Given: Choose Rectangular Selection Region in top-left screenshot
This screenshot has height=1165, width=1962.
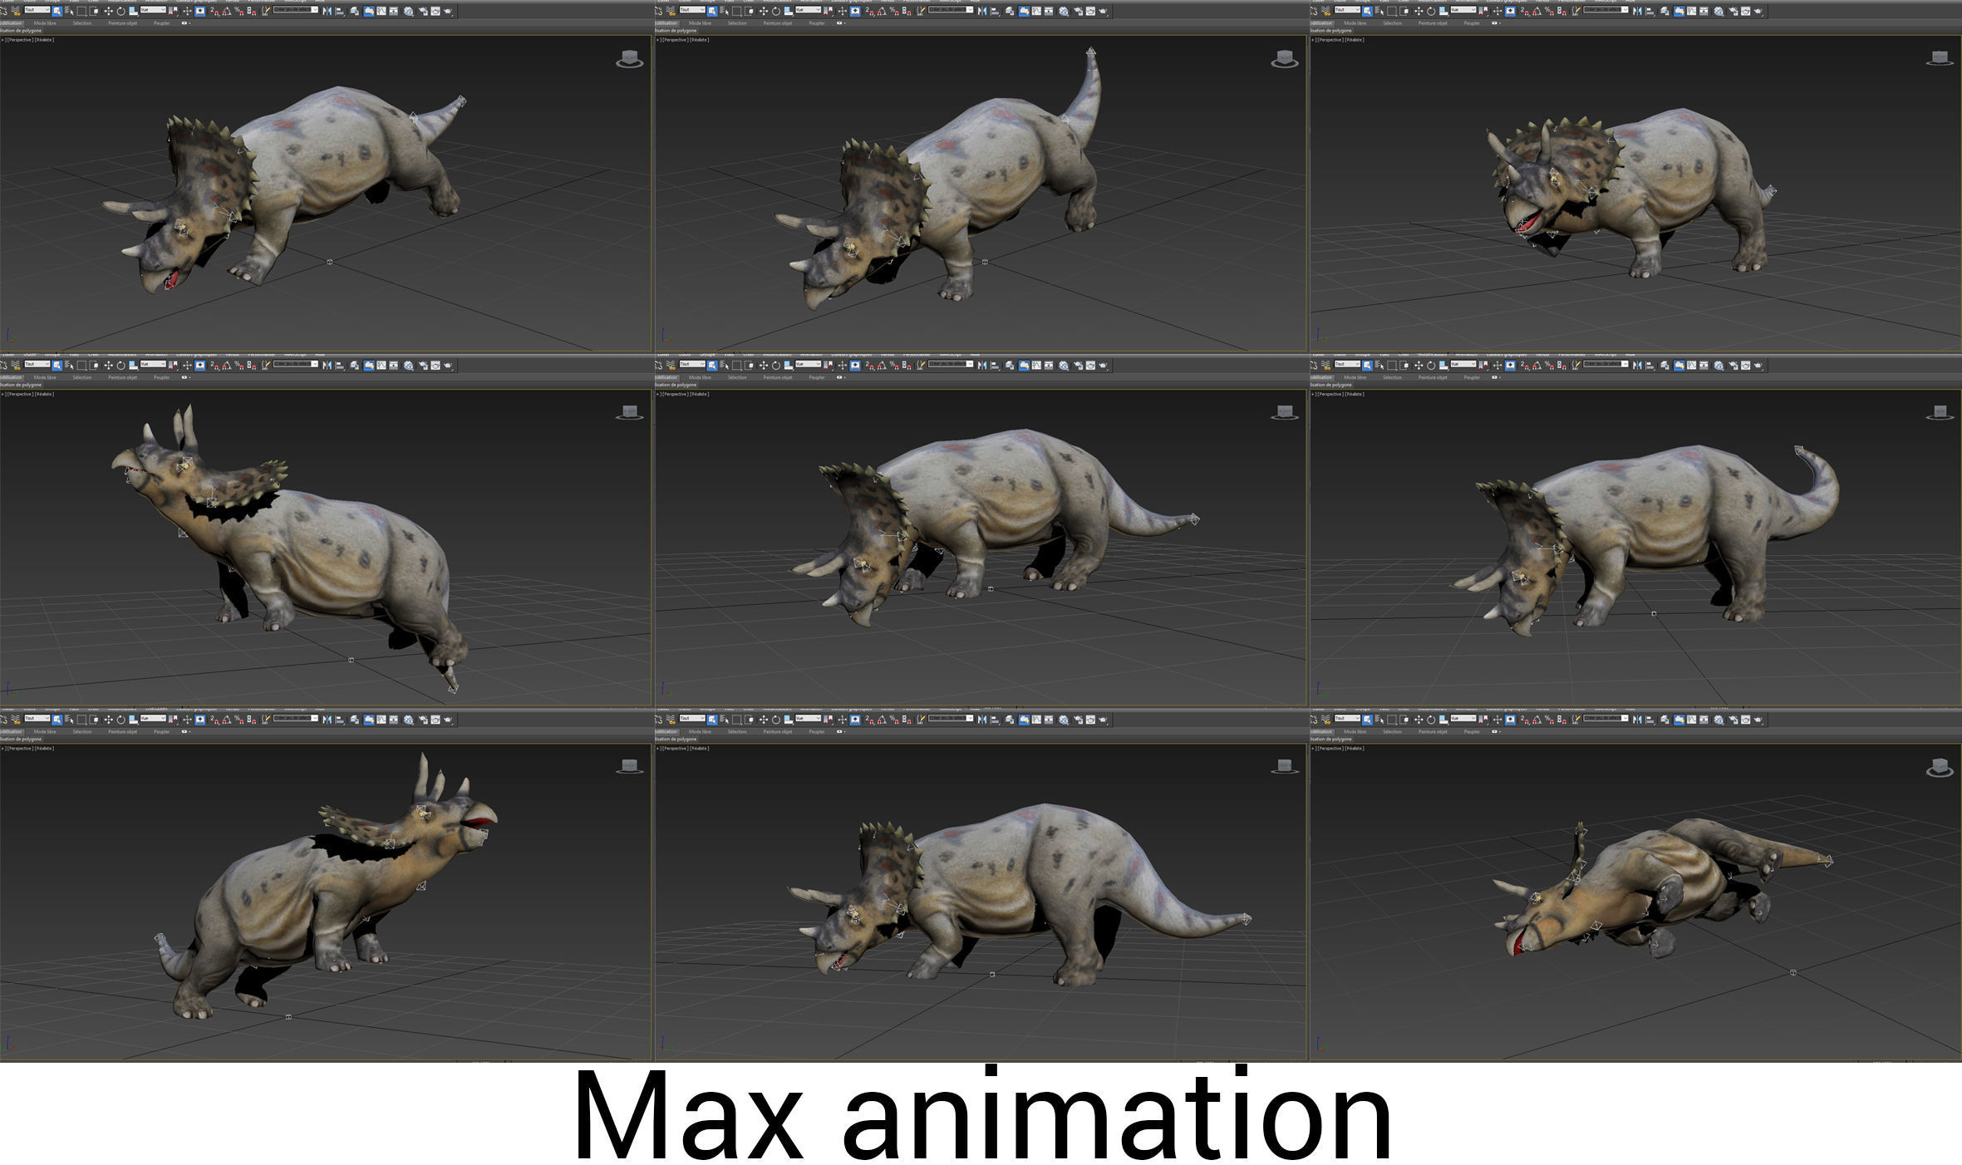Looking at the screenshot, I should click(81, 11).
